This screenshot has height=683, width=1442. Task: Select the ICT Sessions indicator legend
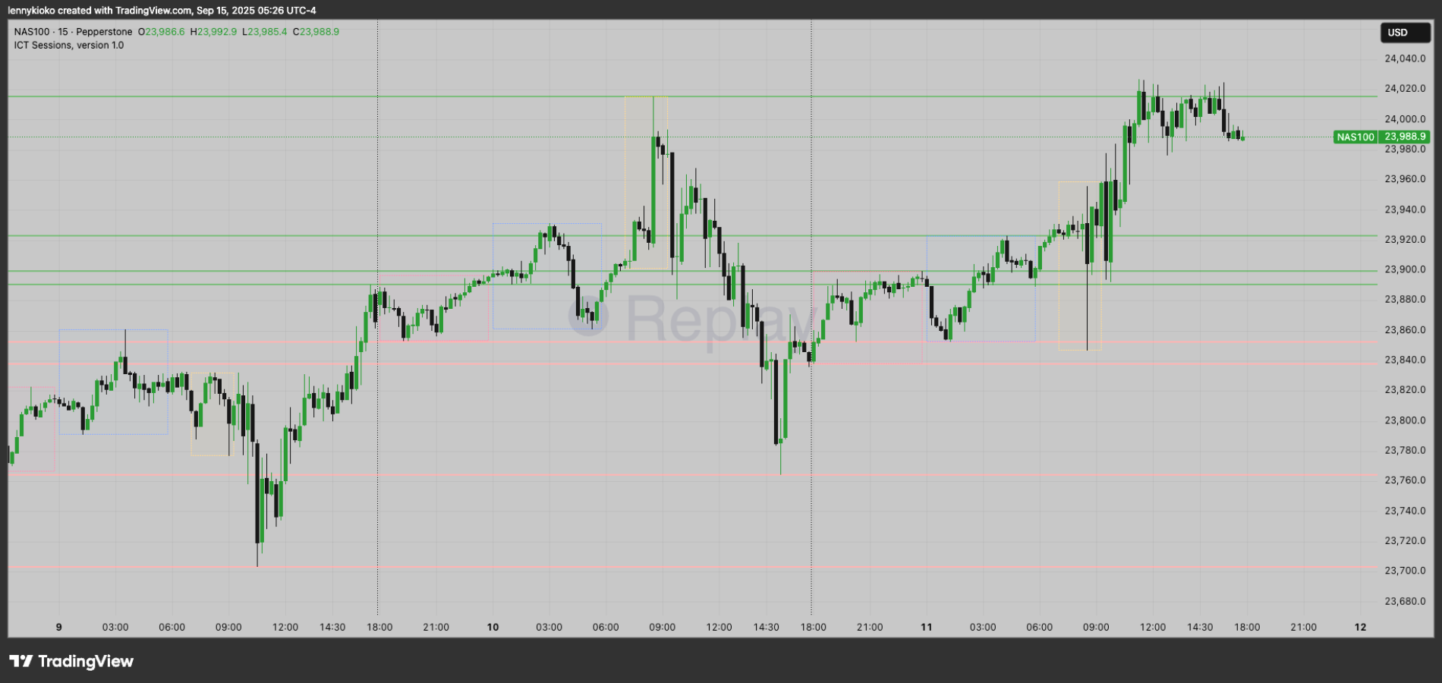click(68, 46)
